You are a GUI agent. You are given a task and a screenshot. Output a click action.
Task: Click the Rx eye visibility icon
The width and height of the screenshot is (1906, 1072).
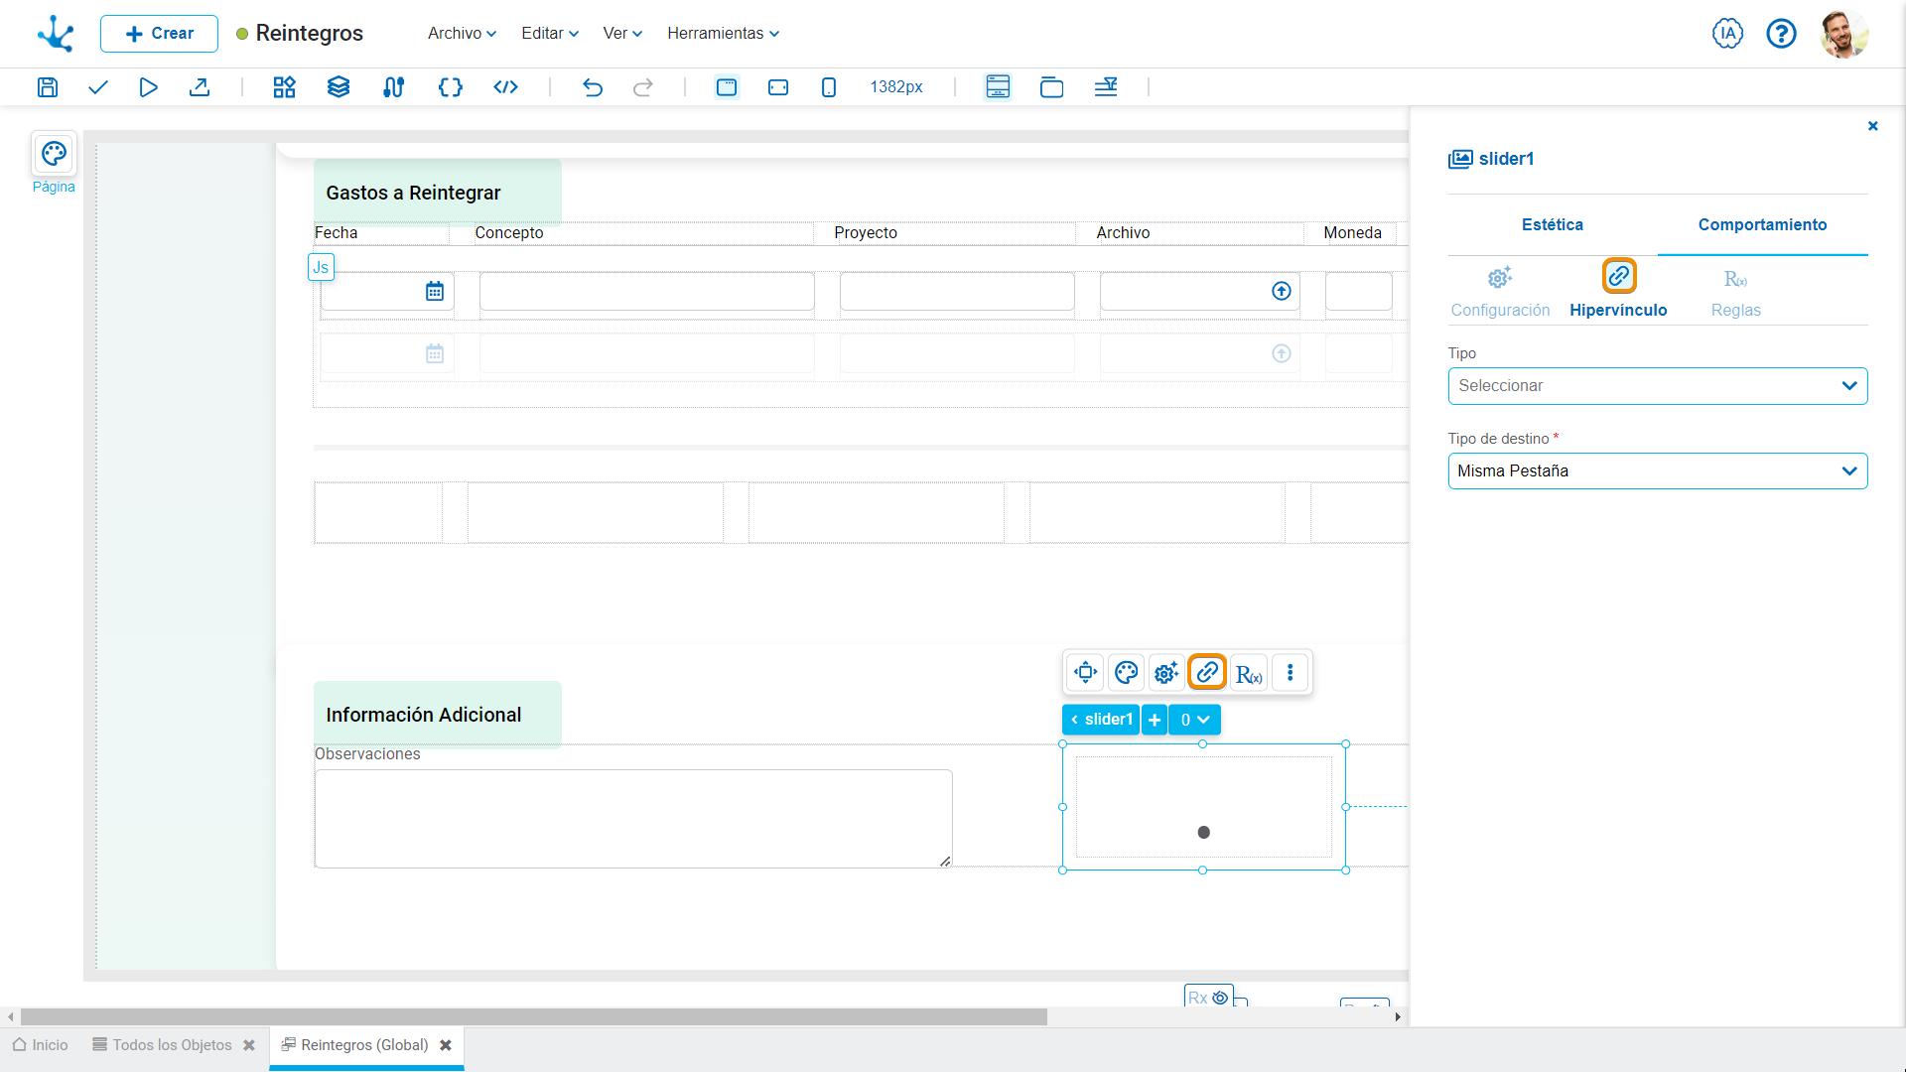point(1220,998)
